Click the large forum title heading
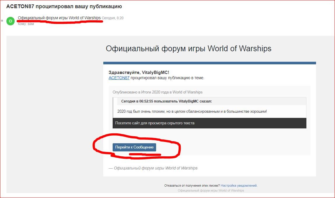This screenshot has width=335, height=198. point(189,48)
